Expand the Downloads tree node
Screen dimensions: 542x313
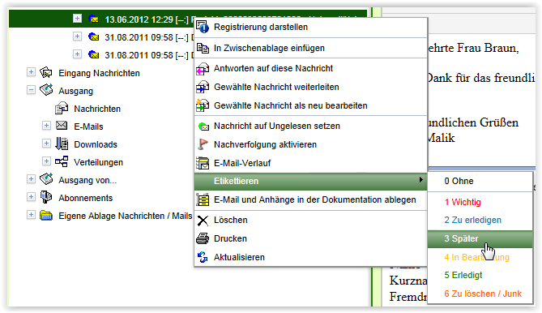click(x=46, y=144)
